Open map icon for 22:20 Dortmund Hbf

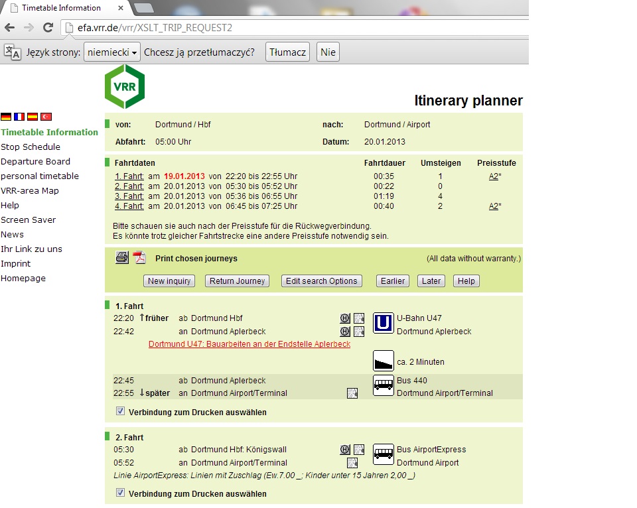[359, 318]
